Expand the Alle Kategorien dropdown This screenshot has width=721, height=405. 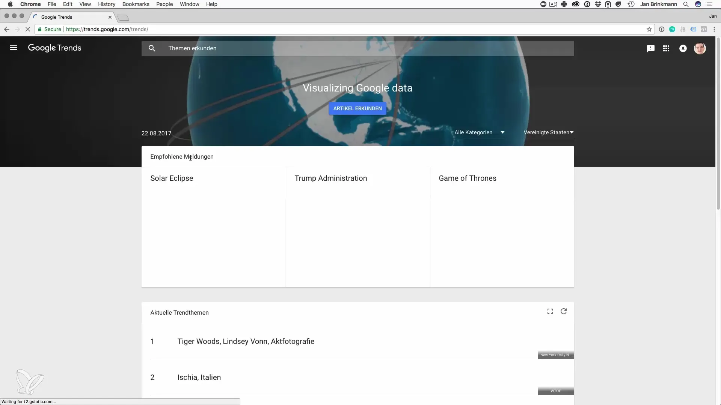pyautogui.click(x=480, y=132)
